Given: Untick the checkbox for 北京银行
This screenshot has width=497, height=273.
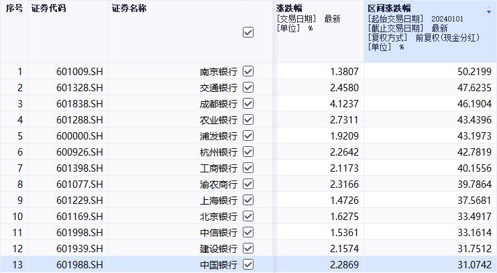Looking at the screenshot, I should (248, 217).
